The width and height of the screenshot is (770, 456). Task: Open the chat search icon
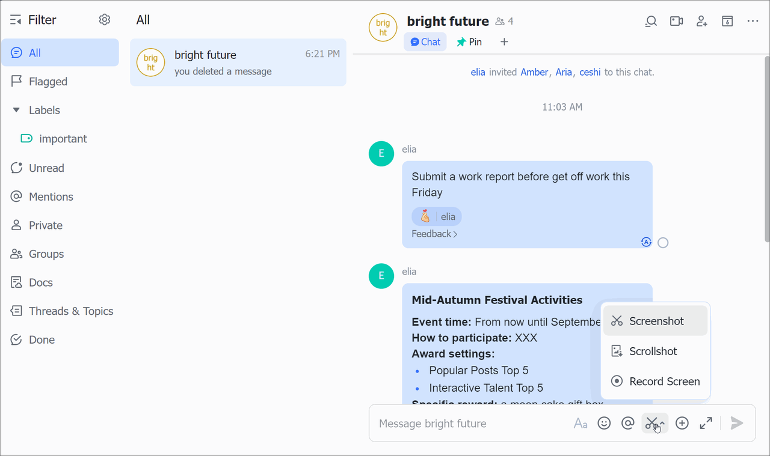point(651,21)
